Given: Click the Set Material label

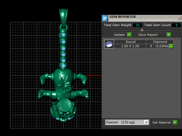Looking at the screenshot, I should click(x=162, y=122).
